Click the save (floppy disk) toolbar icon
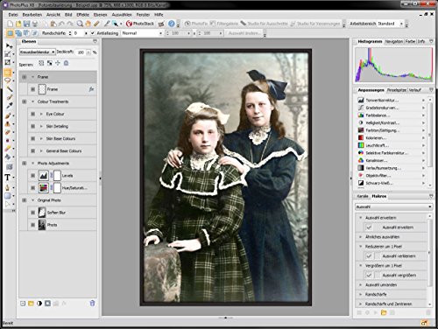Screen dimensions: 438x329 pos(26,24)
